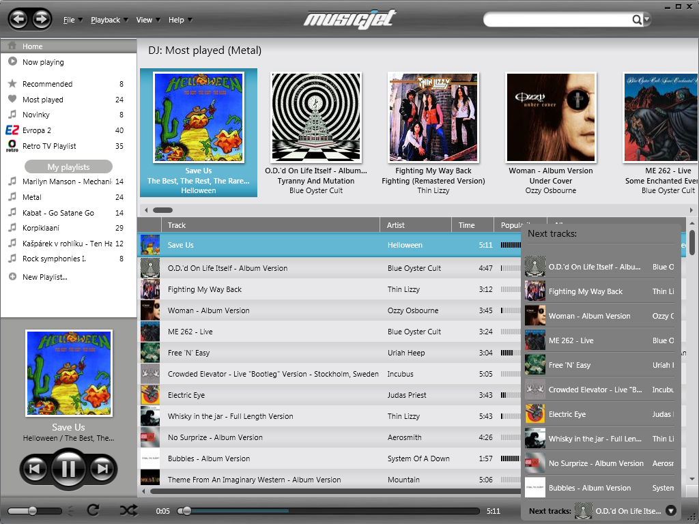Select the Fighting My Way Back track row
Screen dimensions: 699x524
tap(330, 289)
